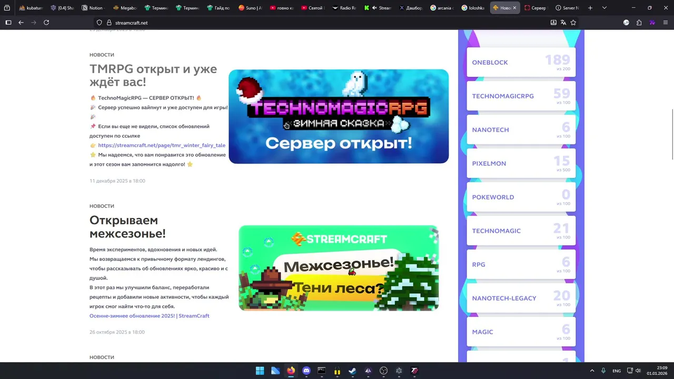
Task: Open the Firefox tab list icon
Action: click(x=7, y=8)
